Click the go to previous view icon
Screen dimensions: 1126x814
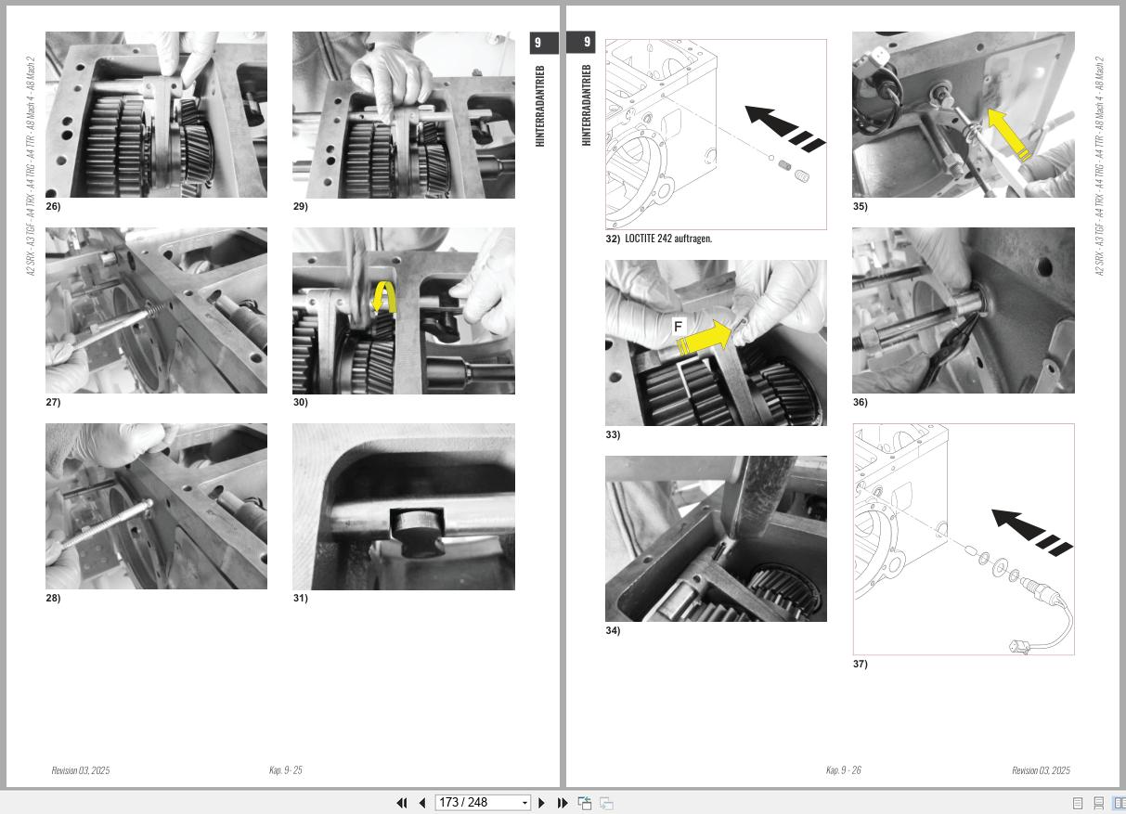tap(585, 803)
